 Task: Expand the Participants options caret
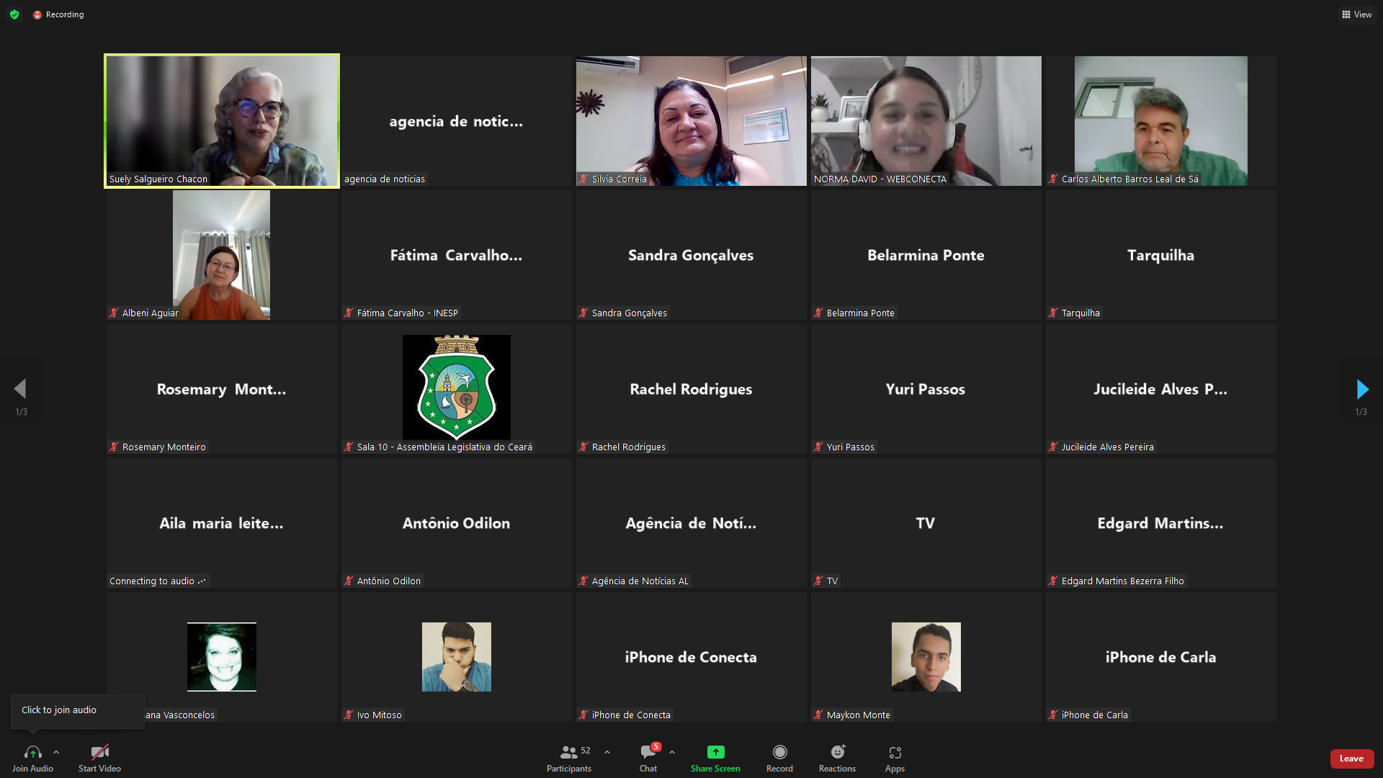pos(607,752)
